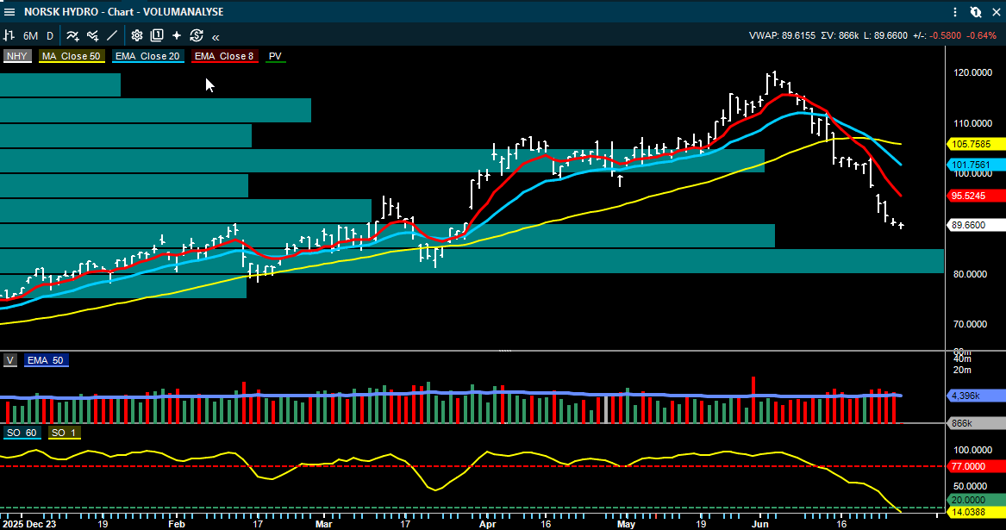Click the tall red volume bar in early June
Image resolution: width=1006 pixels, height=530 pixels.
(753, 400)
